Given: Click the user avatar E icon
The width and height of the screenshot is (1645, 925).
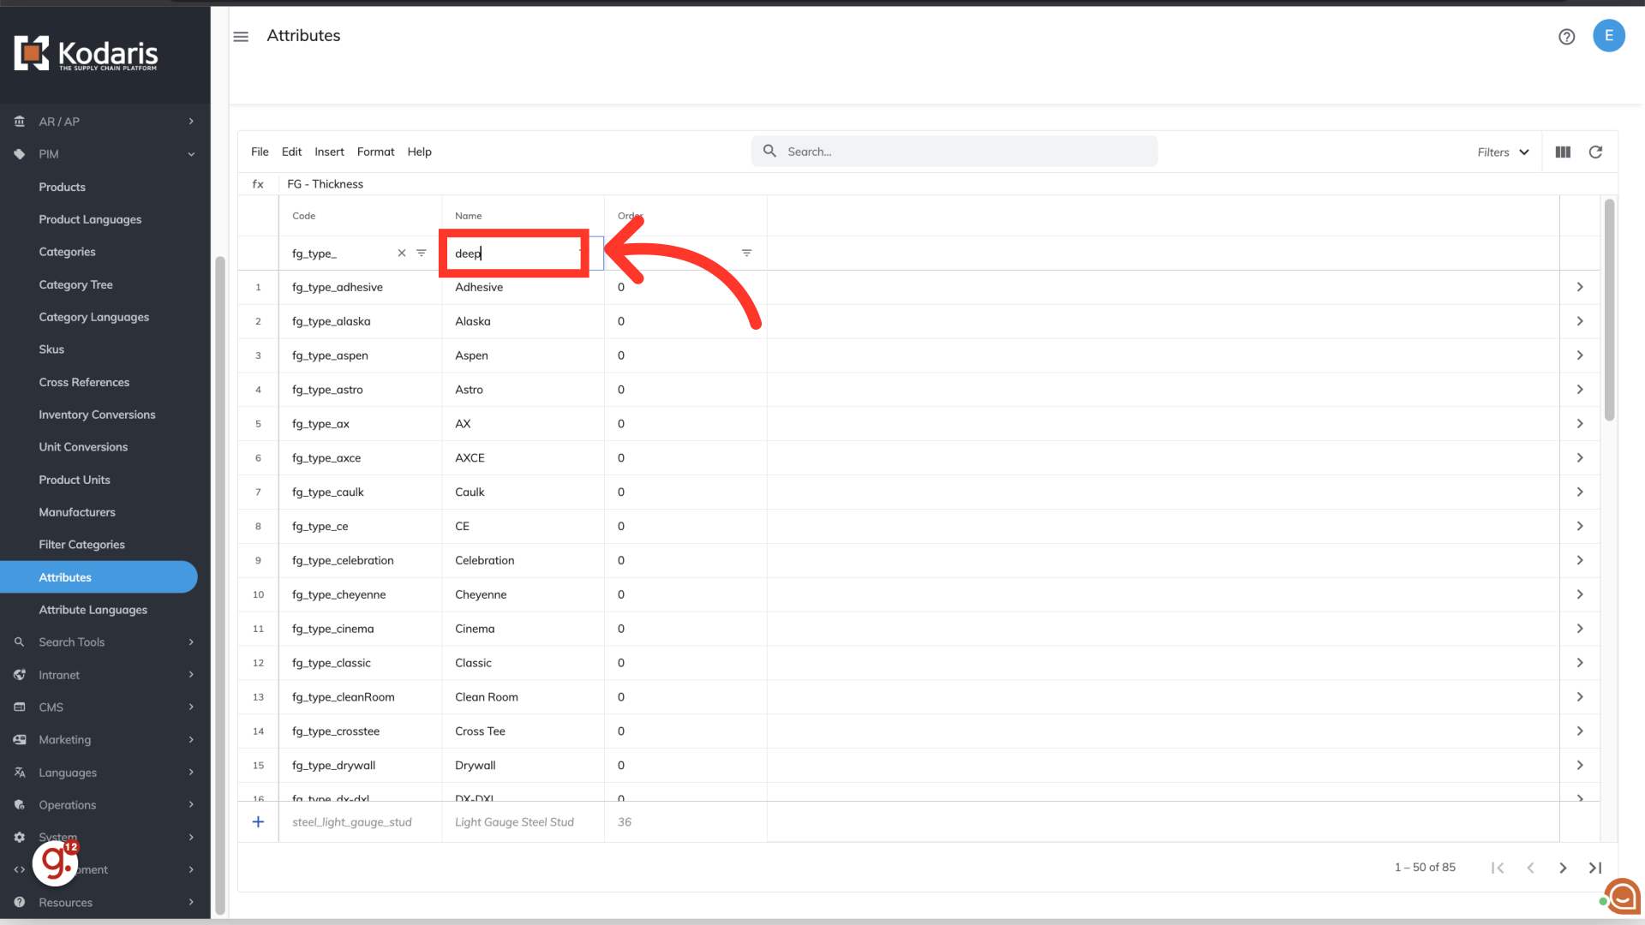Looking at the screenshot, I should pyautogui.click(x=1608, y=36).
